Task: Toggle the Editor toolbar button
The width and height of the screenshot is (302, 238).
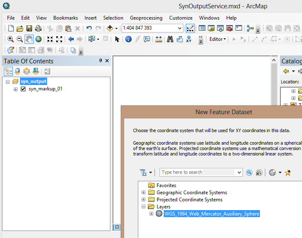Action: 190,28
